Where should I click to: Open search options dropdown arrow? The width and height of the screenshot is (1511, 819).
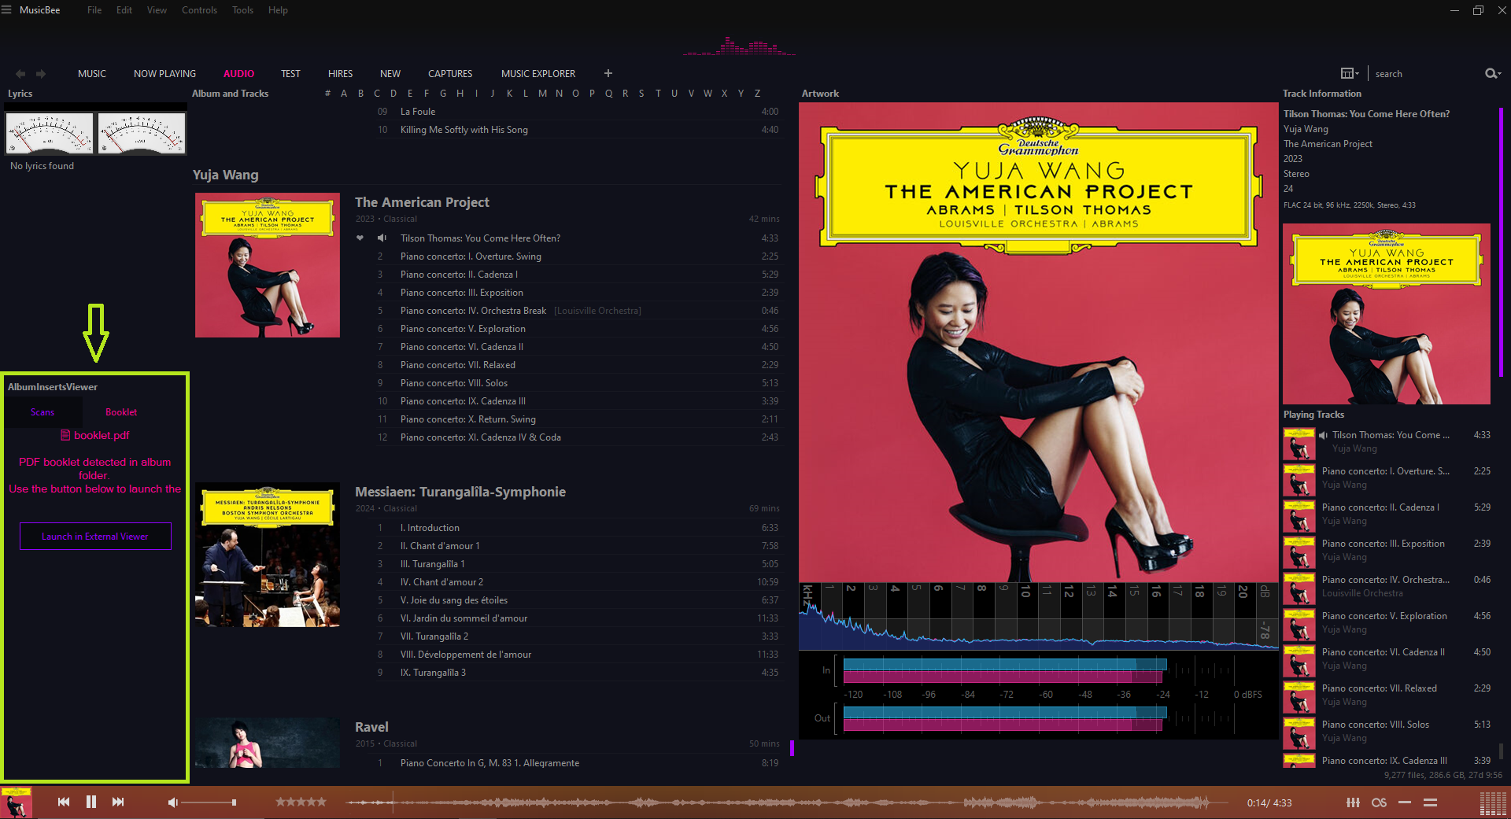tap(1500, 74)
